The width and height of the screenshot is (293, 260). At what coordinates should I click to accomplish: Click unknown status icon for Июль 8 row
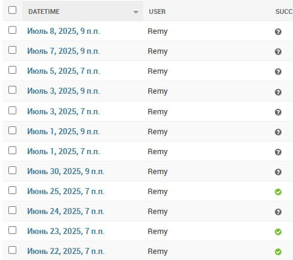click(x=278, y=31)
